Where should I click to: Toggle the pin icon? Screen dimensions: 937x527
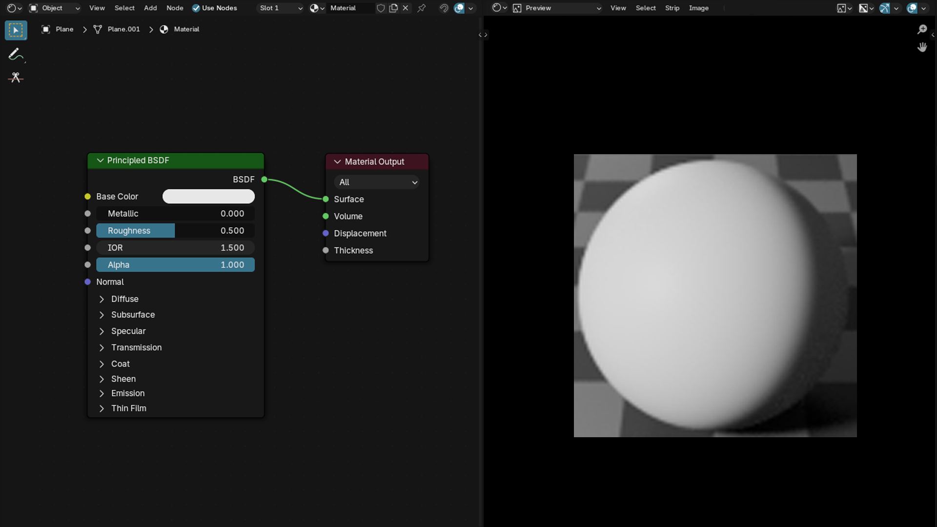(x=422, y=8)
